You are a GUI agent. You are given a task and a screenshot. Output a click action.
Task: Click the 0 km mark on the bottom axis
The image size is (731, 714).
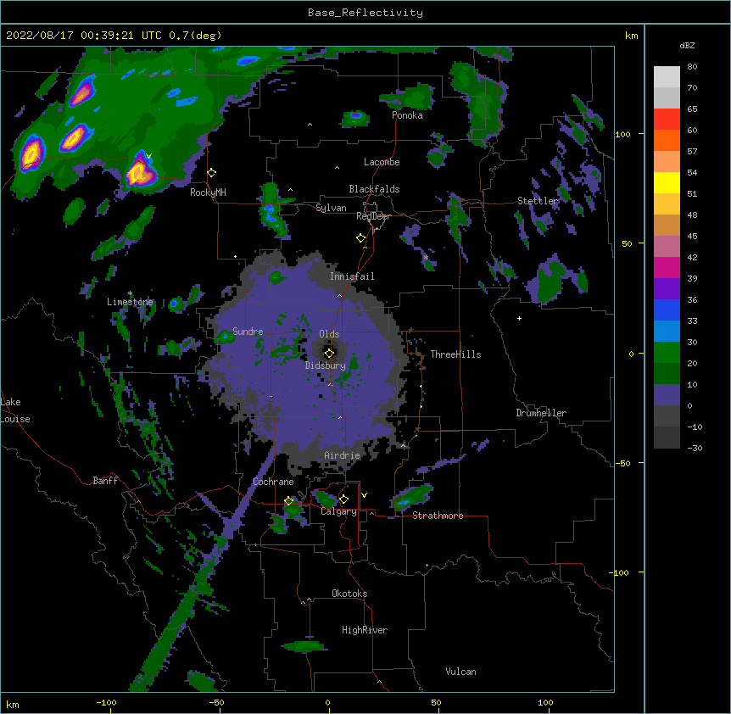327,702
